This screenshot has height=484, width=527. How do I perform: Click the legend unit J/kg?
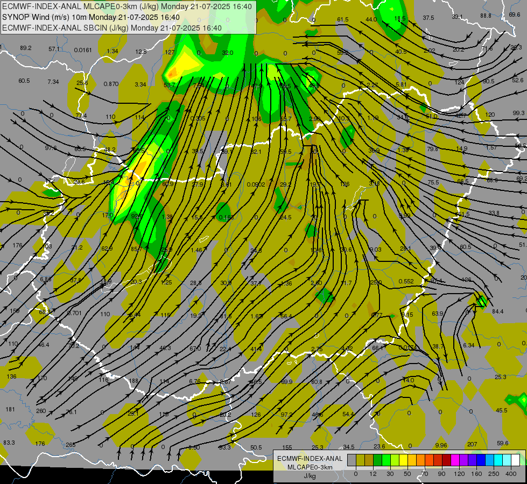pyautogui.click(x=310, y=475)
